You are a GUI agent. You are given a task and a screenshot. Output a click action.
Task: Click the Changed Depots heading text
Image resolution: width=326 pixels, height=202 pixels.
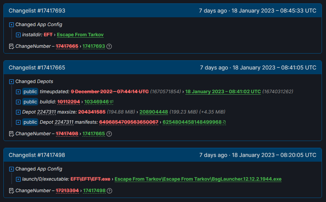click(34, 82)
